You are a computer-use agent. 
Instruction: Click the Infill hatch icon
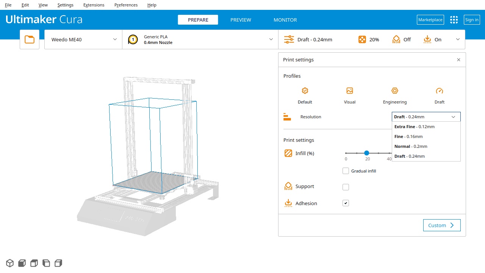pyautogui.click(x=288, y=153)
